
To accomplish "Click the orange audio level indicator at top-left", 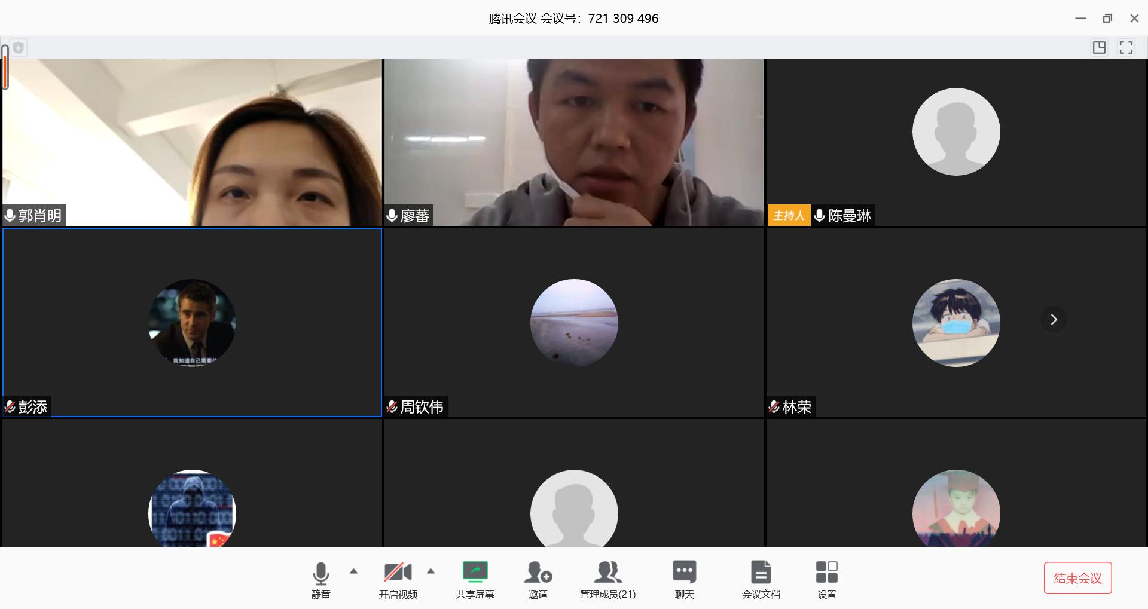I will [5, 71].
